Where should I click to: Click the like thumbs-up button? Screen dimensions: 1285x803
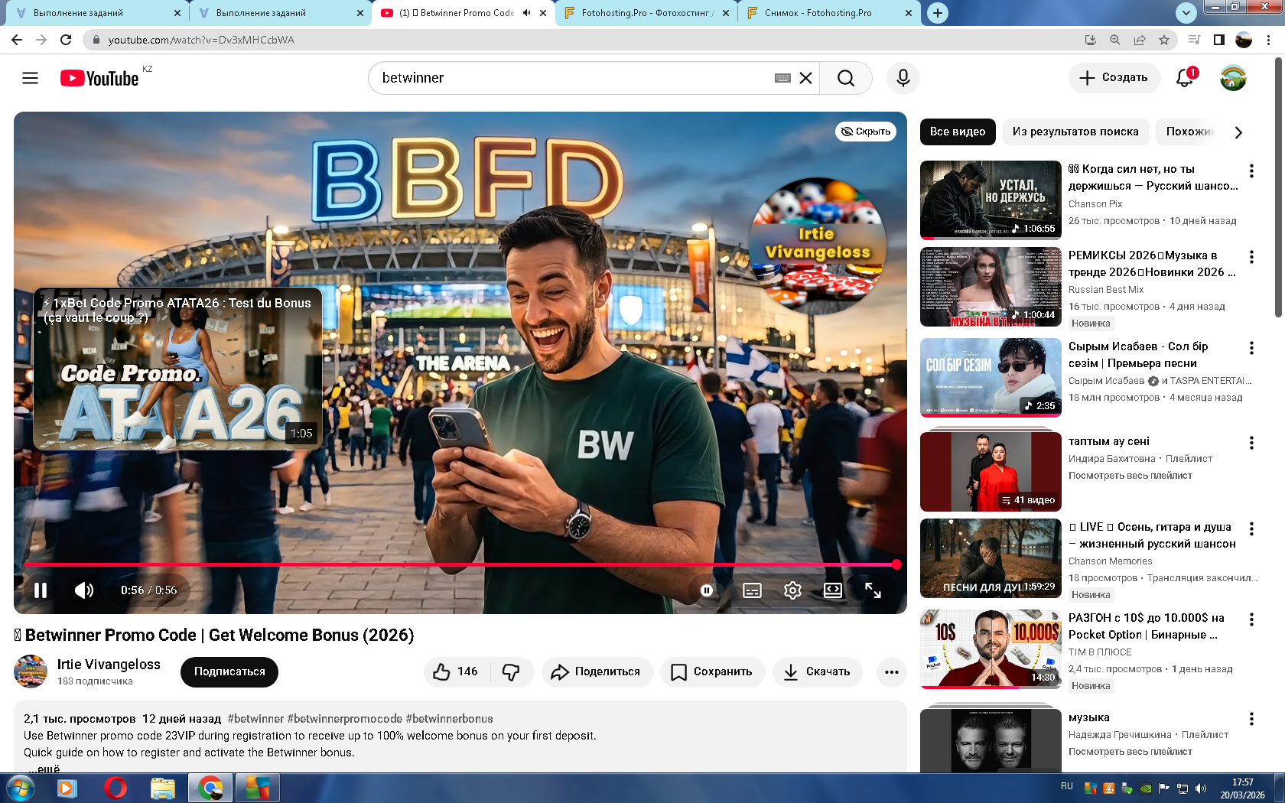pyautogui.click(x=457, y=671)
